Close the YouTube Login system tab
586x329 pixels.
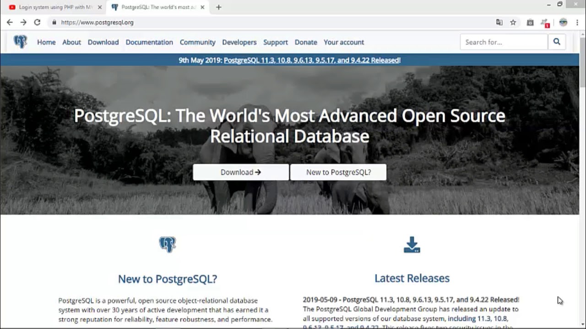pos(100,7)
